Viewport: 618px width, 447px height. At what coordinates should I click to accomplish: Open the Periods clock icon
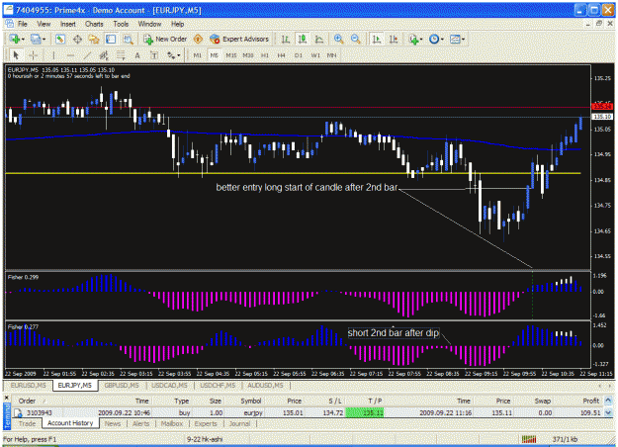click(x=433, y=39)
